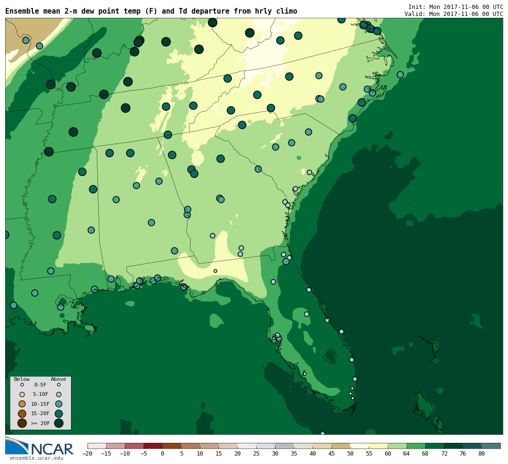
Task: Select the Above >= 20F dark green legend circle
Action: pyautogui.click(x=59, y=423)
